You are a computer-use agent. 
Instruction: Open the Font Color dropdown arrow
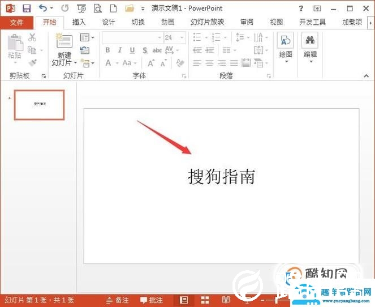[117, 63]
